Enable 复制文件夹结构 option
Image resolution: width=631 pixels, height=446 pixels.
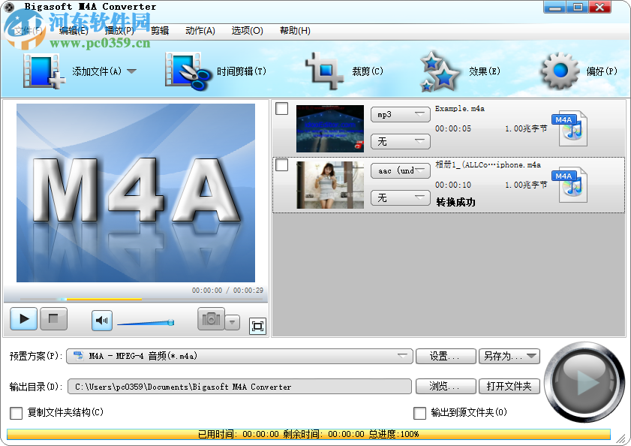pyautogui.click(x=16, y=413)
